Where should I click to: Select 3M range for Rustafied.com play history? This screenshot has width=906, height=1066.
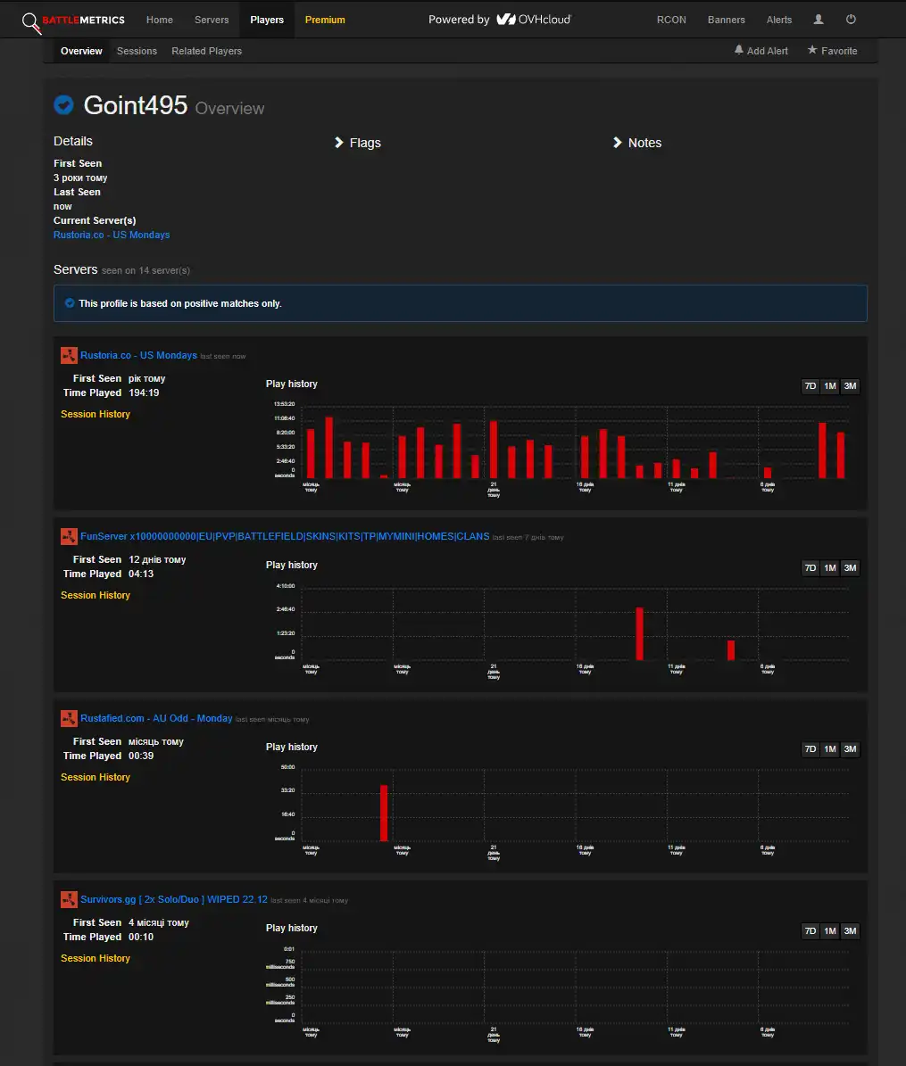851,749
